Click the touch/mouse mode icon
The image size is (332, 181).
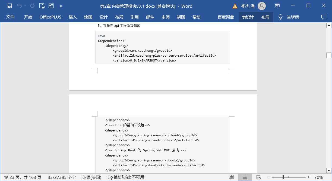point(42,6)
